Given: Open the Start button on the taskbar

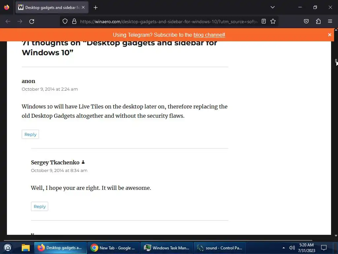Looking at the screenshot, I should pyautogui.click(x=8, y=248).
